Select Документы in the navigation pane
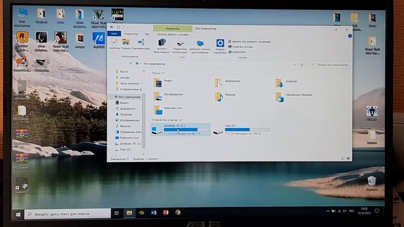Image resolution: width=404 pixels, height=227 pixels. pos(125,108)
